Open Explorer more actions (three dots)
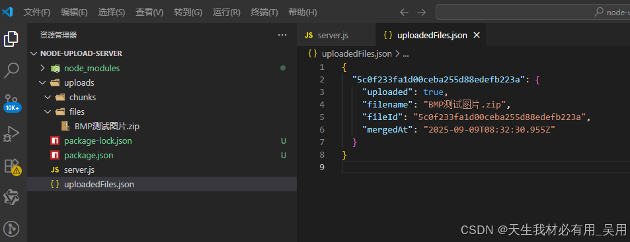The width and height of the screenshot is (630, 242). point(282,35)
